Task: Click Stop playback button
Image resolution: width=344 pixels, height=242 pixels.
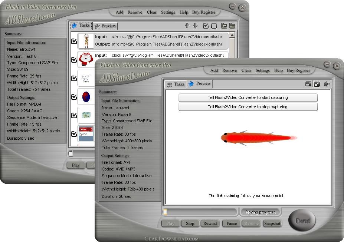Action: tap(190, 223)
